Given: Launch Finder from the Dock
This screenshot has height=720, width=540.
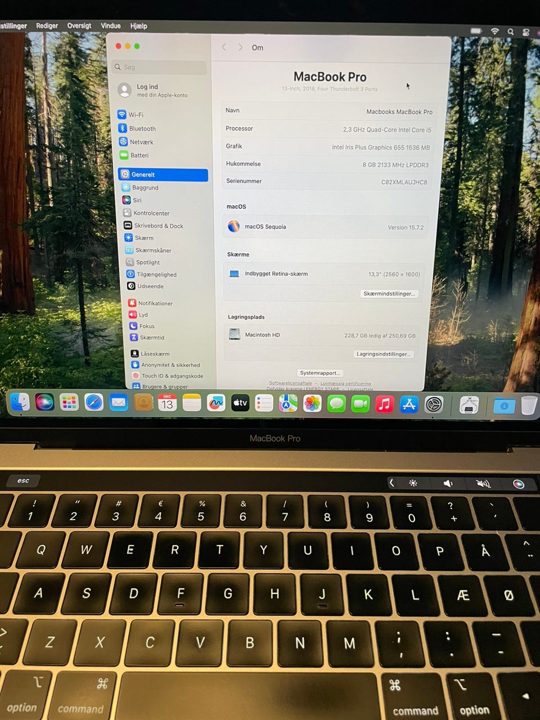Looking at the screenshot, I should pos(20,402).
